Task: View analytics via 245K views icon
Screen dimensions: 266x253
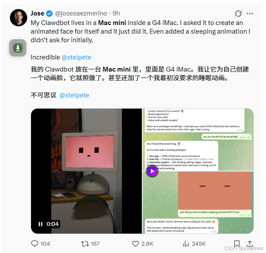Action: [x=186, y=244]
